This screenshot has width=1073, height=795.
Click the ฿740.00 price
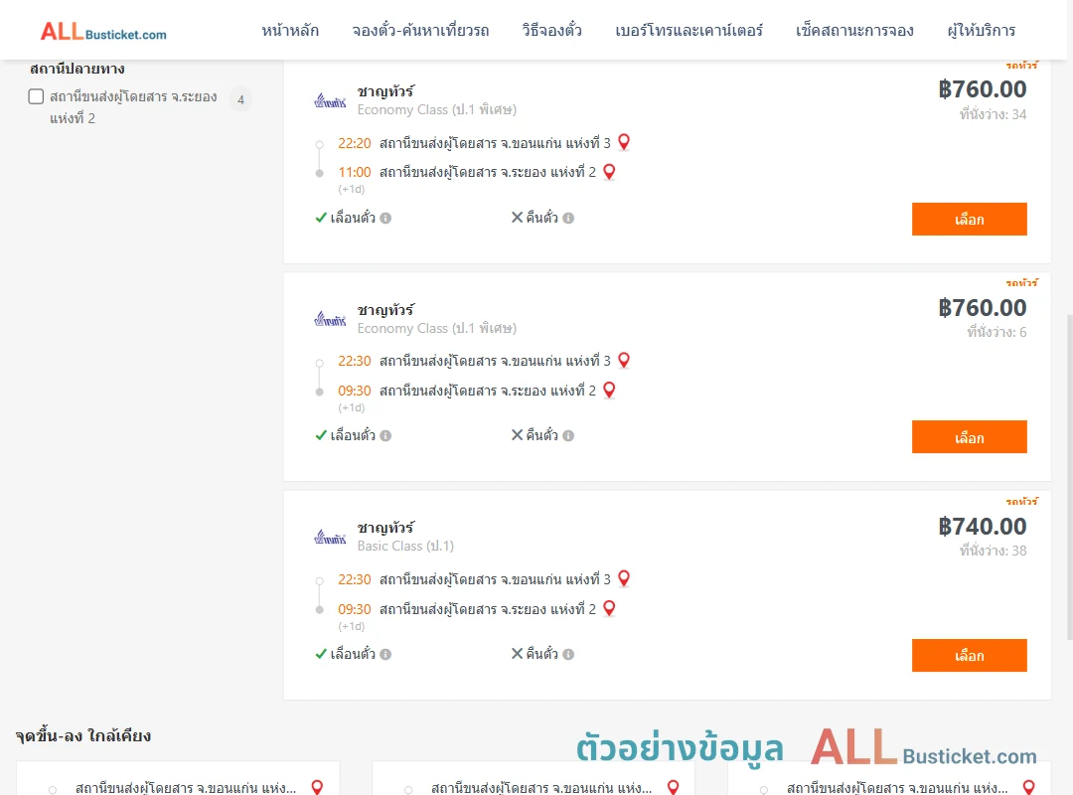(982, 526)
